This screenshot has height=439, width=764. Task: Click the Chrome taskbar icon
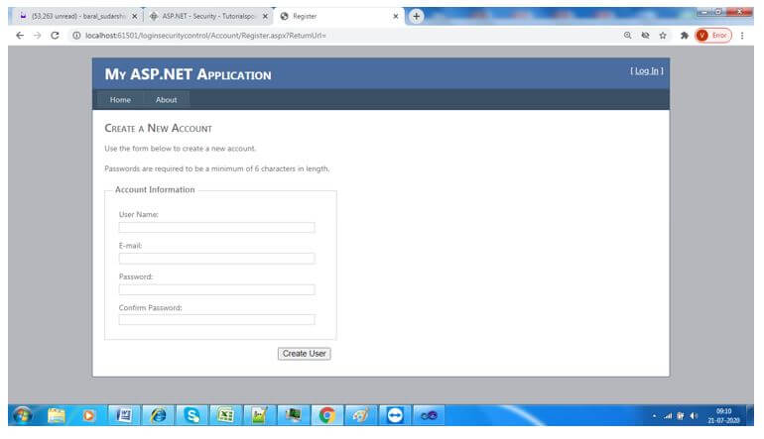pyautogui.click(x=327, y=415)
